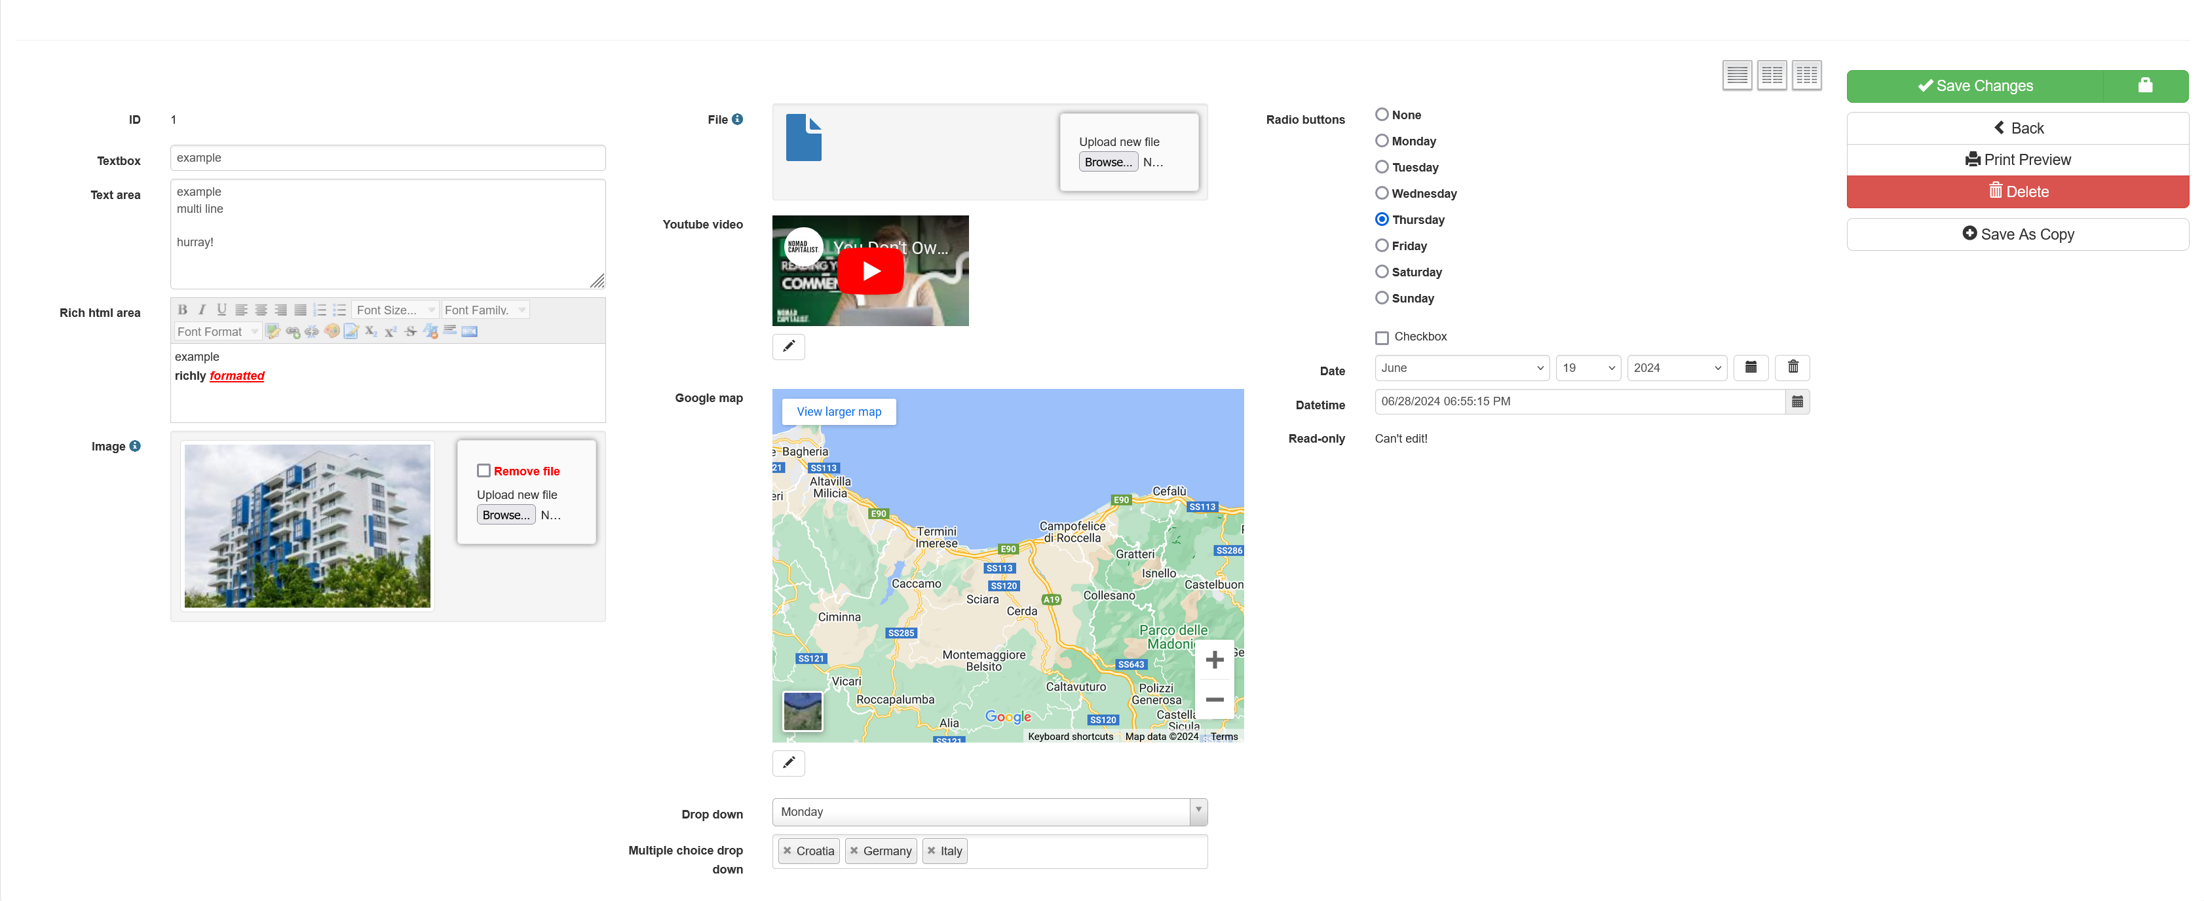Open the Datetime calendar picker icon
Image resolution: width=2204 pixels, height=901 pixels.
pyautogui.click(x=1796, y=402)
